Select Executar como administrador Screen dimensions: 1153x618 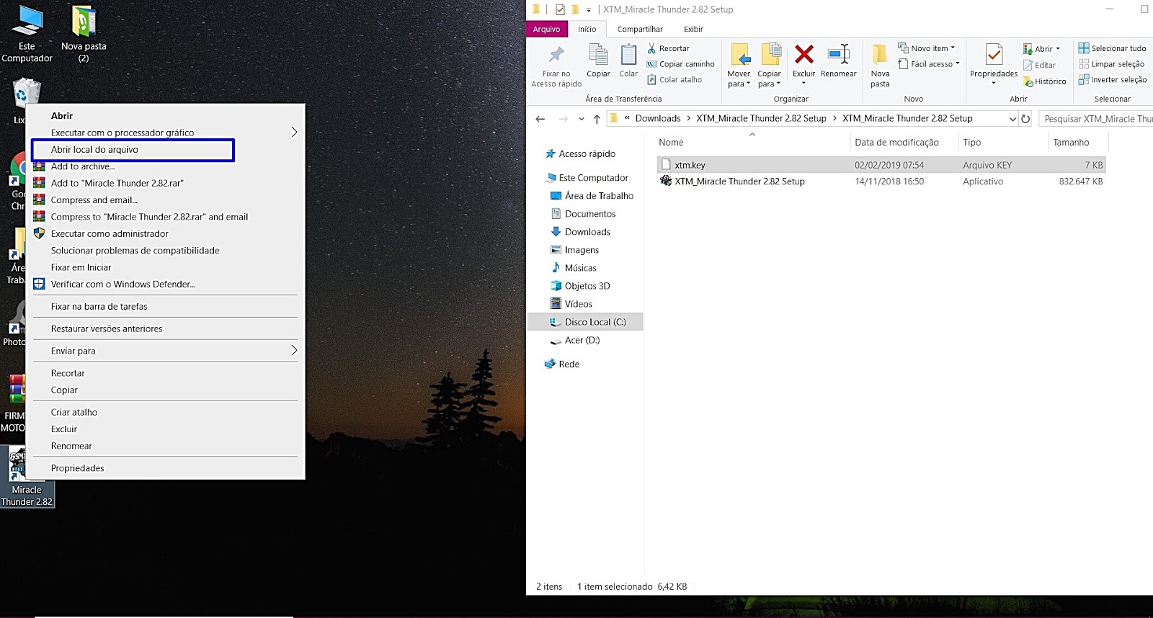[110, 234]
